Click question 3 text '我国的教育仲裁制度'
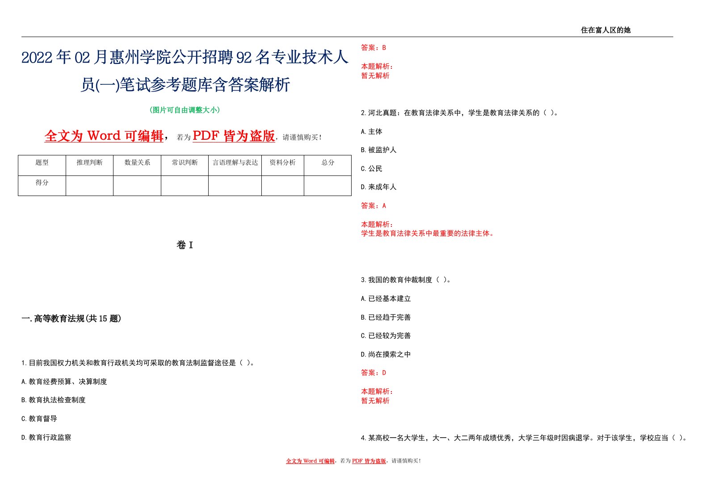The image size is (709, 501). [407, 280]
